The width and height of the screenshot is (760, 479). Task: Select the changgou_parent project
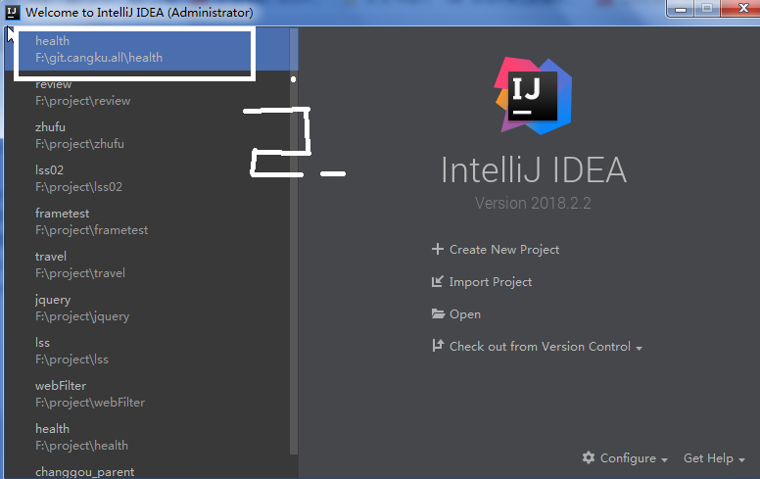point(147,469)
